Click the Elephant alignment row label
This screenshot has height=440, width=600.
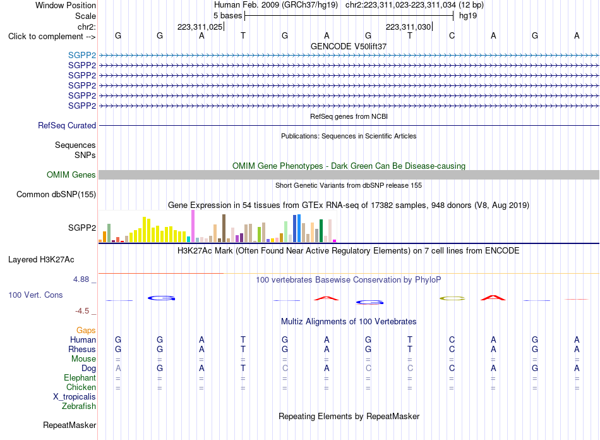80,378
